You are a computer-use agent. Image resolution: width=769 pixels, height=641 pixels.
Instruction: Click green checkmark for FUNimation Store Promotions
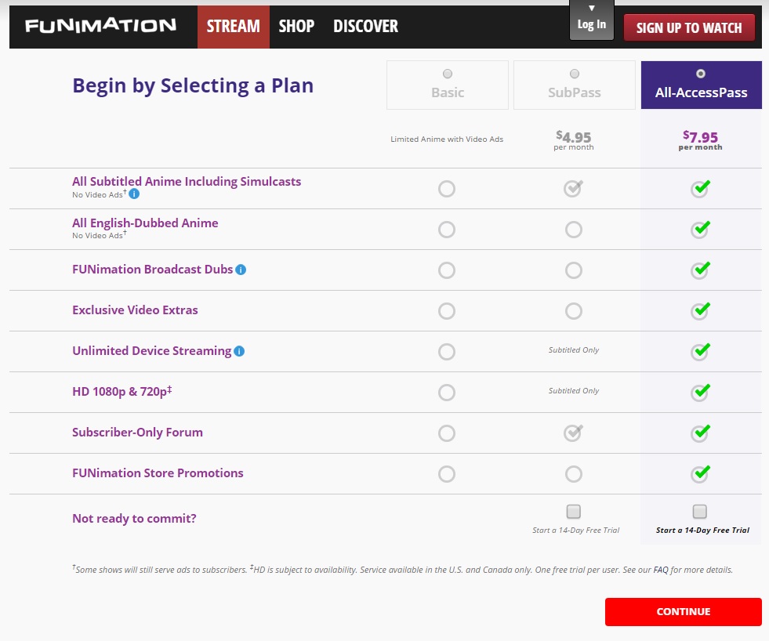click(700, 473)
